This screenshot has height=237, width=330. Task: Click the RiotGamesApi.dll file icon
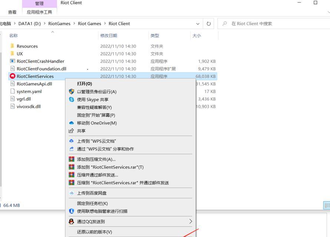(12, 84)
